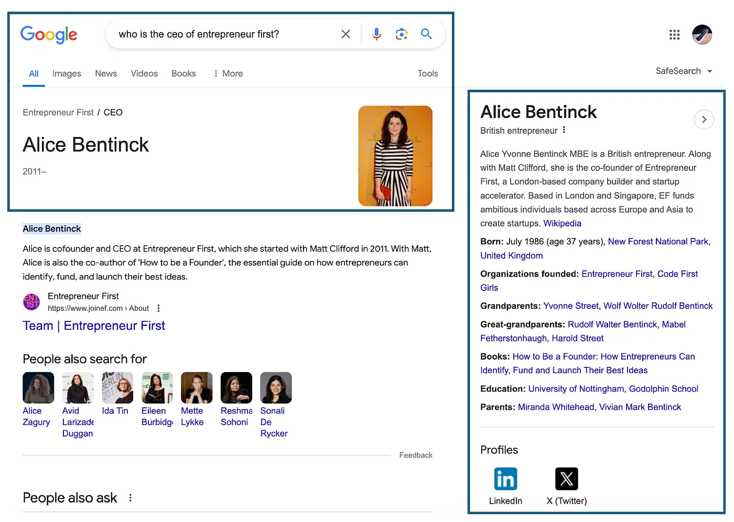This screenshot has width=734, height=522.
Task: Open the How to Be a Founder book link
Action: [x=588, y=364]
